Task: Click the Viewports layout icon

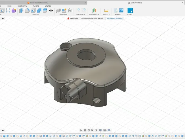Action: click(x=109, y=130)
